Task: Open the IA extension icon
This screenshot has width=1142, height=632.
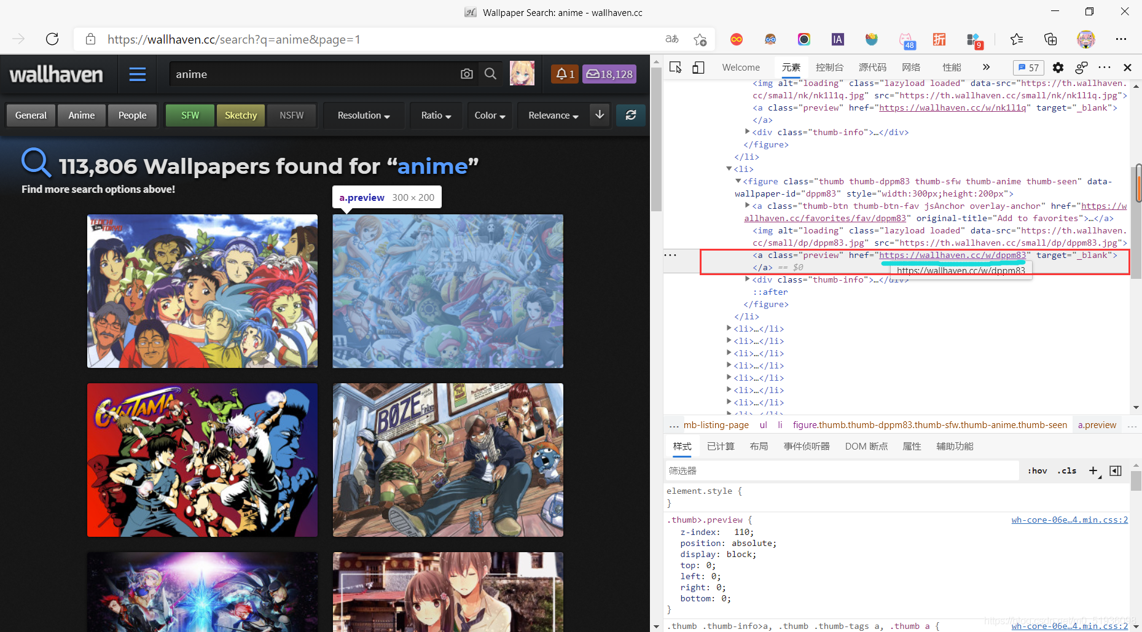Action: pyautogui.click(x=837, y=39)
